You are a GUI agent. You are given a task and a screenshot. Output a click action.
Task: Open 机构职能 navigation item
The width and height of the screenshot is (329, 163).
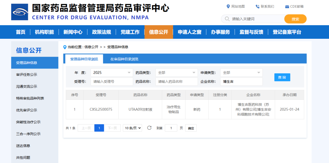tap(44, 32)
